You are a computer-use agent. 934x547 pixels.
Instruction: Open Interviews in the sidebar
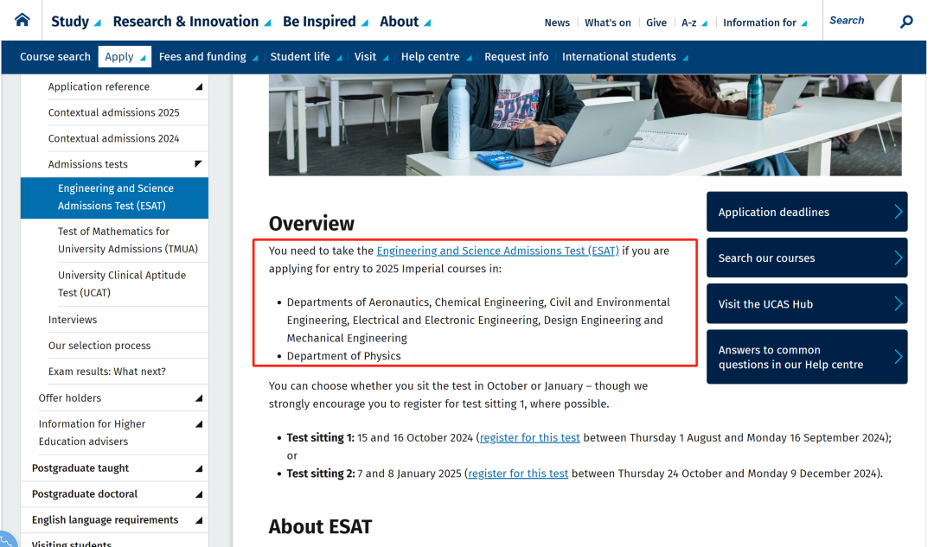pos(73,320)
